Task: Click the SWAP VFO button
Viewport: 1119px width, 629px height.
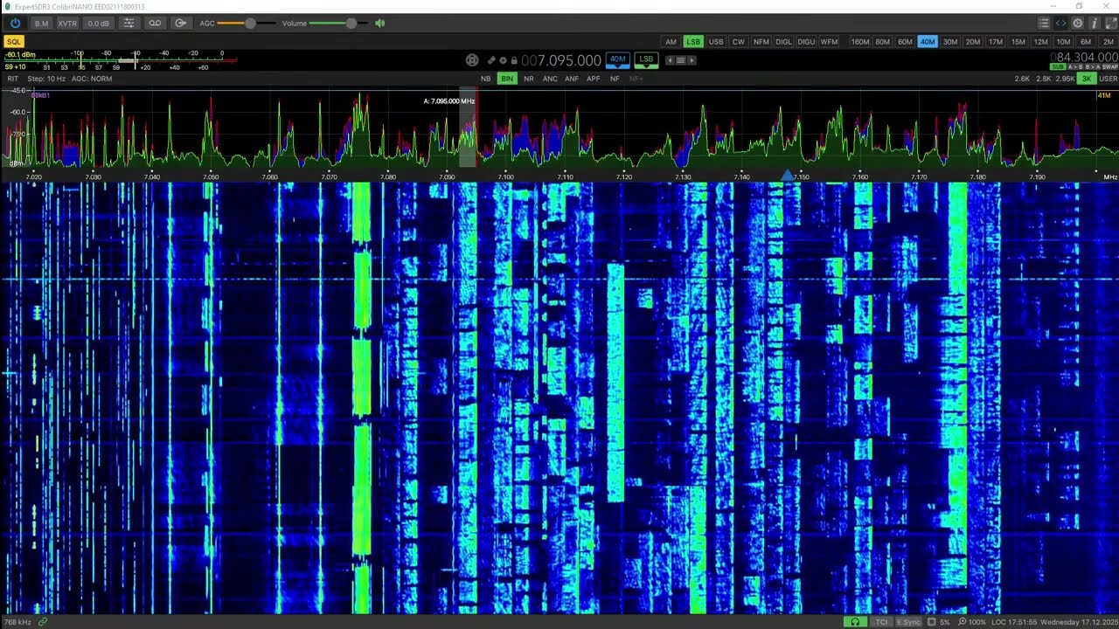Action: [1109, 66]
